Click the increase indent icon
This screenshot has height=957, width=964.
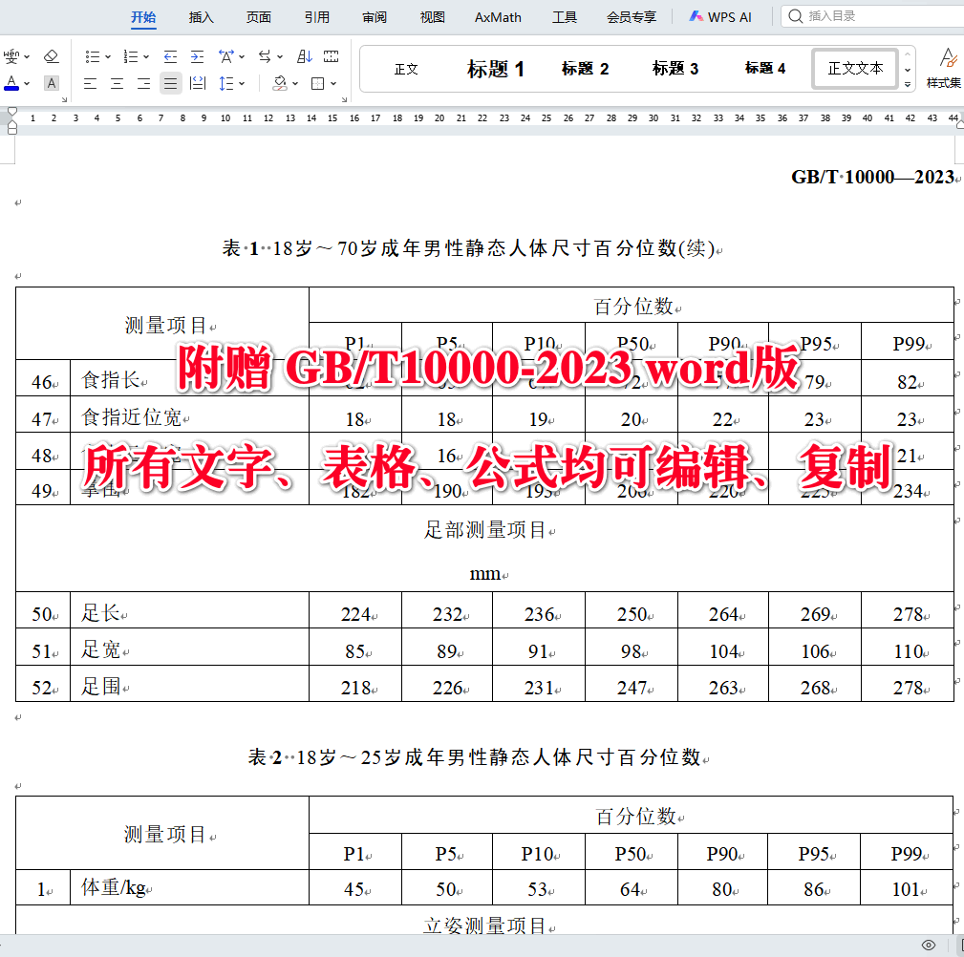(x=197, y=56)
